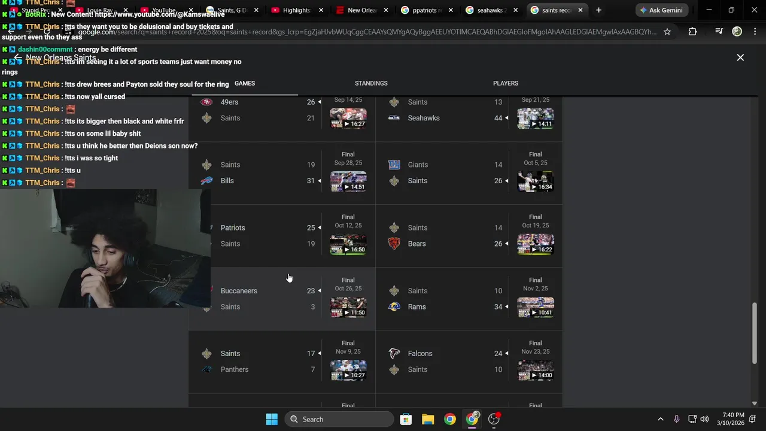Open the Chrome profile avatar
Image resolution: width=766 pixels, height=431 pixels.
(737, 32)
